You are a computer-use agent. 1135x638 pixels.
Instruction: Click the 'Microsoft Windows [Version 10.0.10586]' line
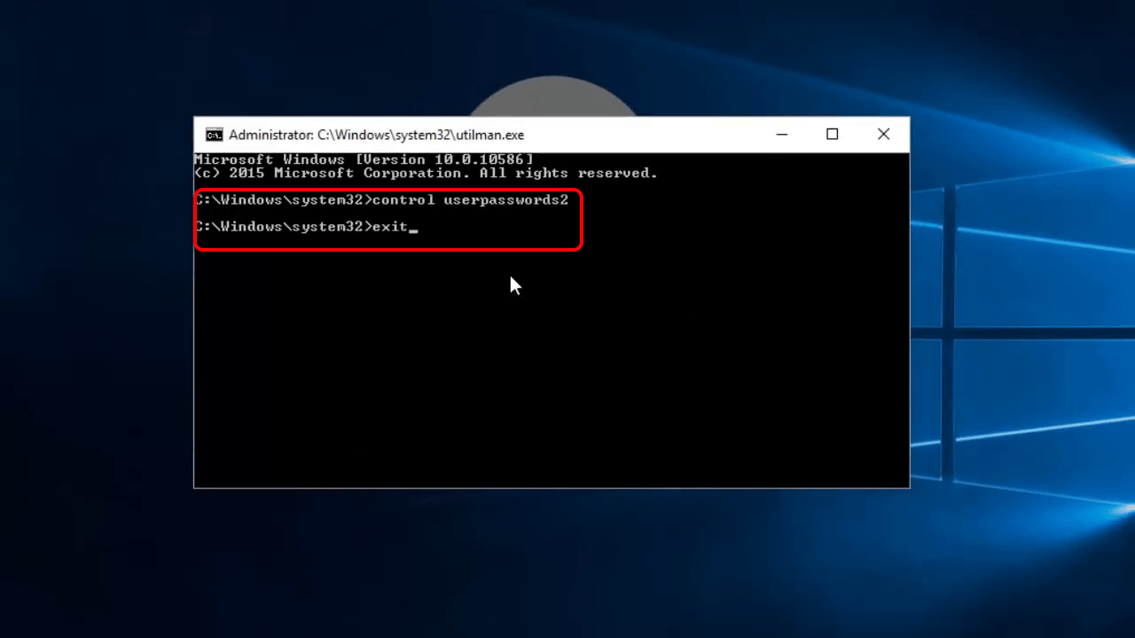[x=364, y=159]
